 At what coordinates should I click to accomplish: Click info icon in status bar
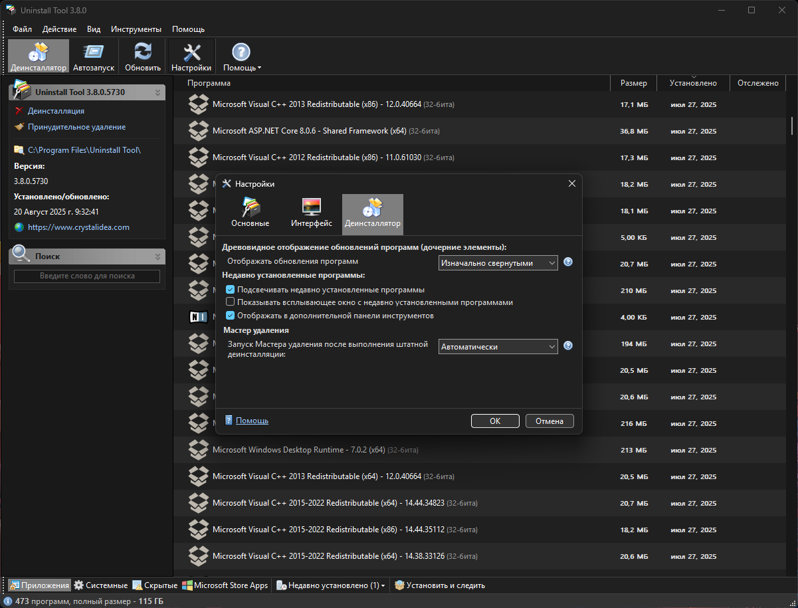coord(7,601)
